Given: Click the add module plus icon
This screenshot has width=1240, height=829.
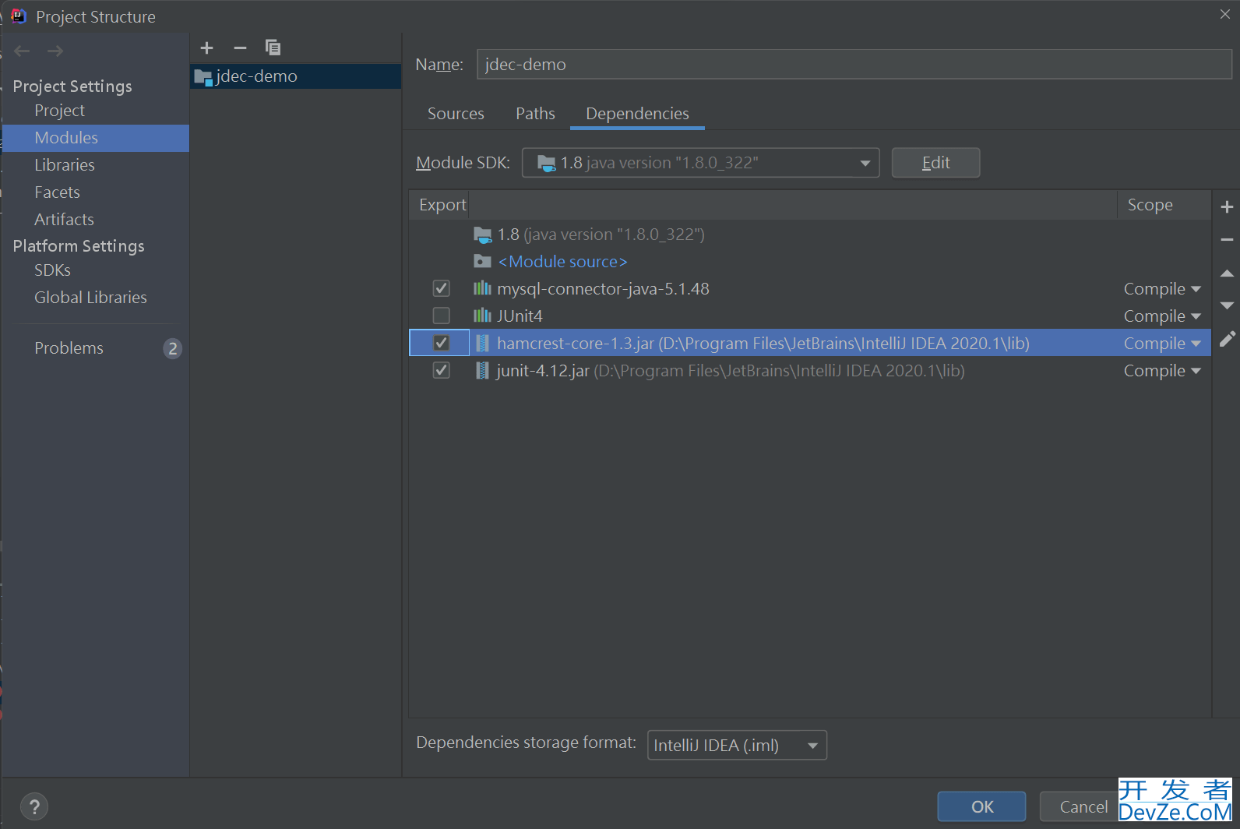Looking at the screenshot, I should click(x=206, y=48).
